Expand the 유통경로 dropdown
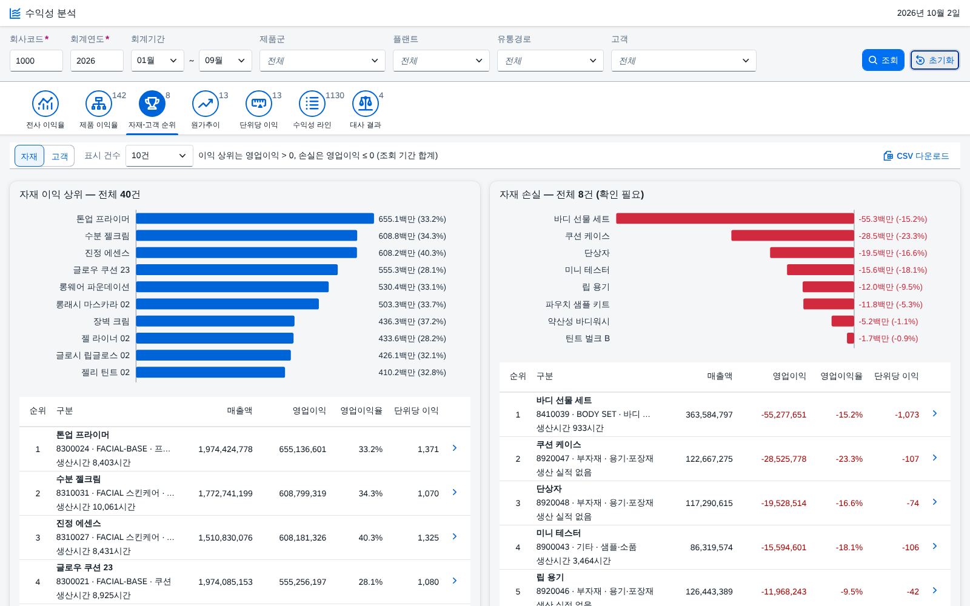Viewport: 970px width, 606px height. [550, 61]
